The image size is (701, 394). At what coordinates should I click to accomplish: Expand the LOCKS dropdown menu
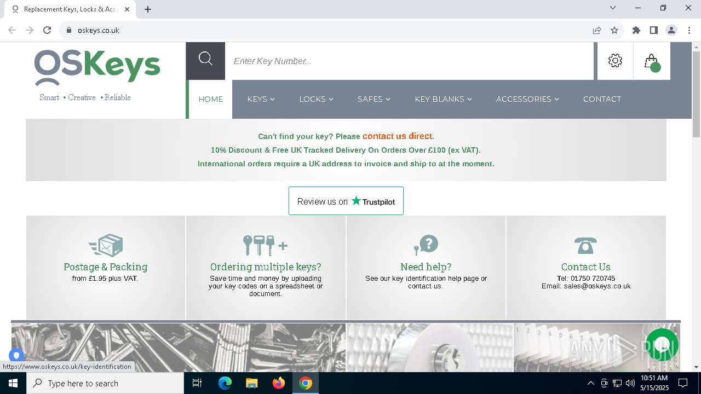[x=316, y=99]
